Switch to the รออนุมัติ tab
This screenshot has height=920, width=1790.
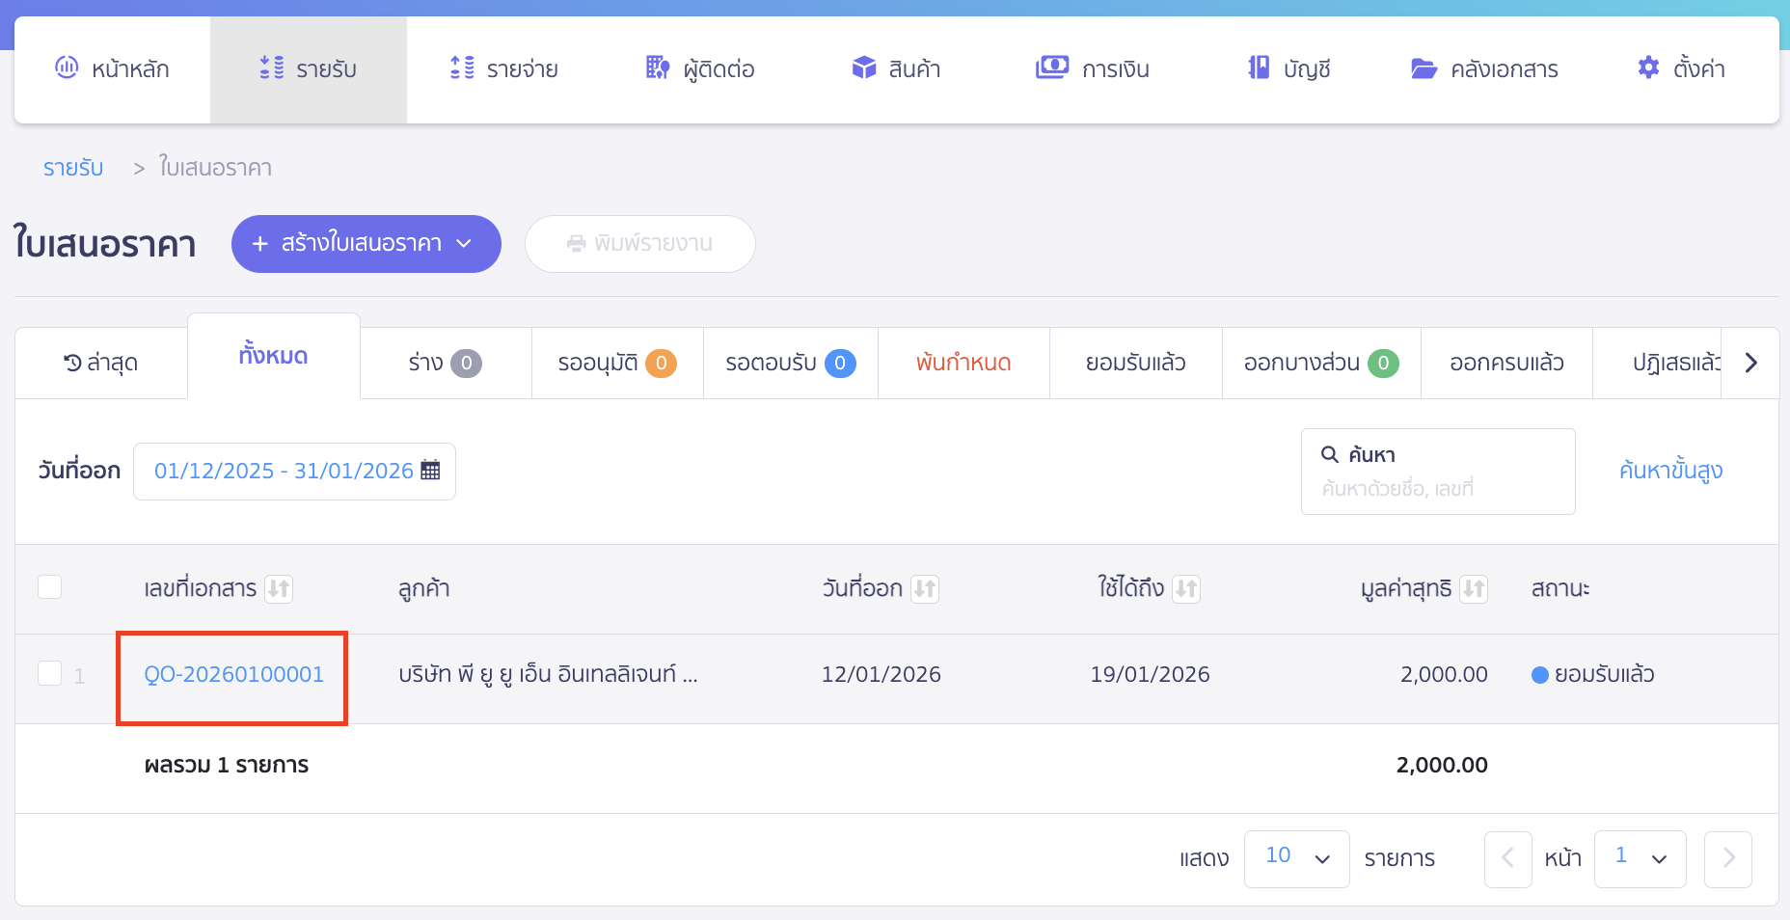click(x=616, y=364)
